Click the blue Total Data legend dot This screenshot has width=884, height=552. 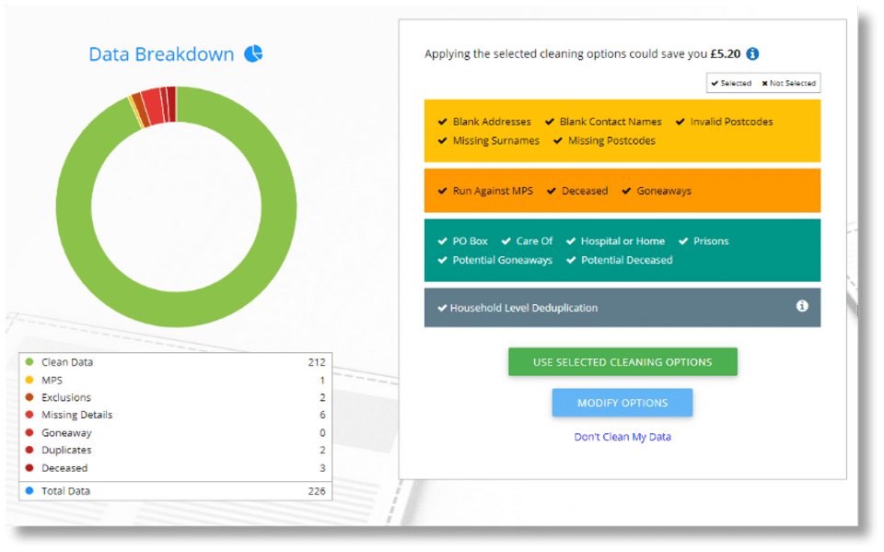29,491
